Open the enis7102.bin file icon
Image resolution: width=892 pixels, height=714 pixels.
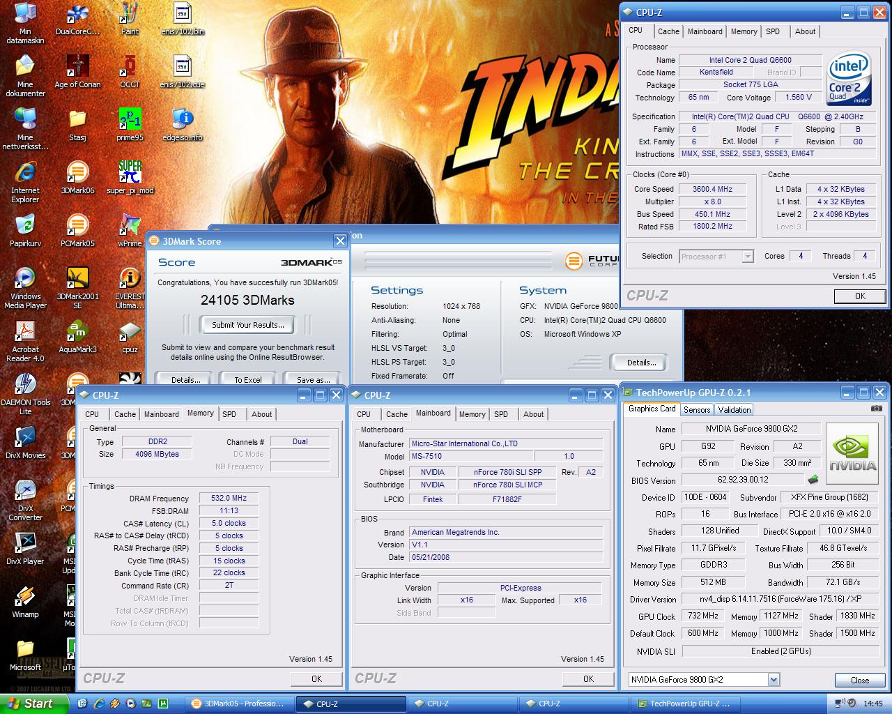coord(182,20)
